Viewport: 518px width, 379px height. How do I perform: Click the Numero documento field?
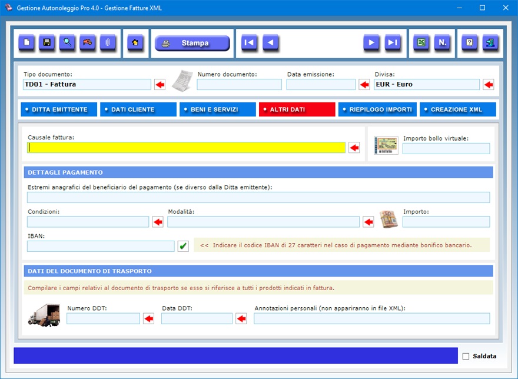(x=240, y=84)
